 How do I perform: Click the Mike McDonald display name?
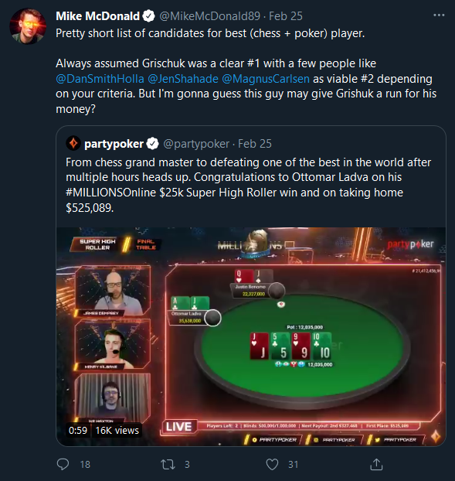pos(98,16)
